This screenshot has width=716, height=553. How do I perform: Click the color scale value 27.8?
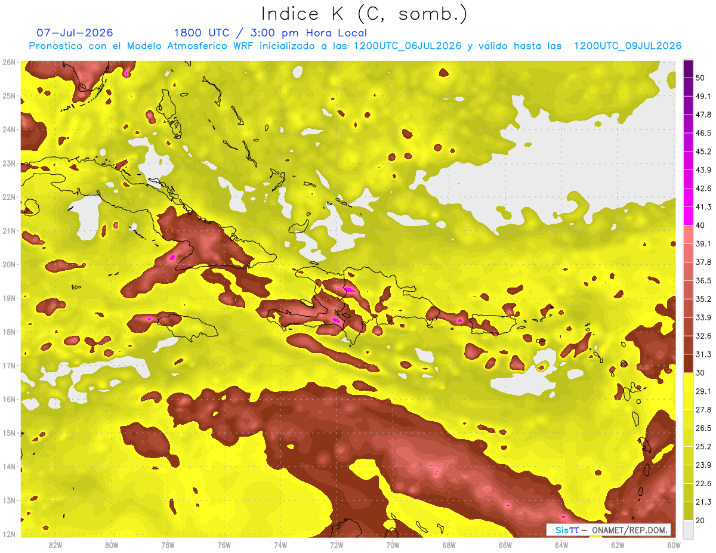click(x=703, y=410)
